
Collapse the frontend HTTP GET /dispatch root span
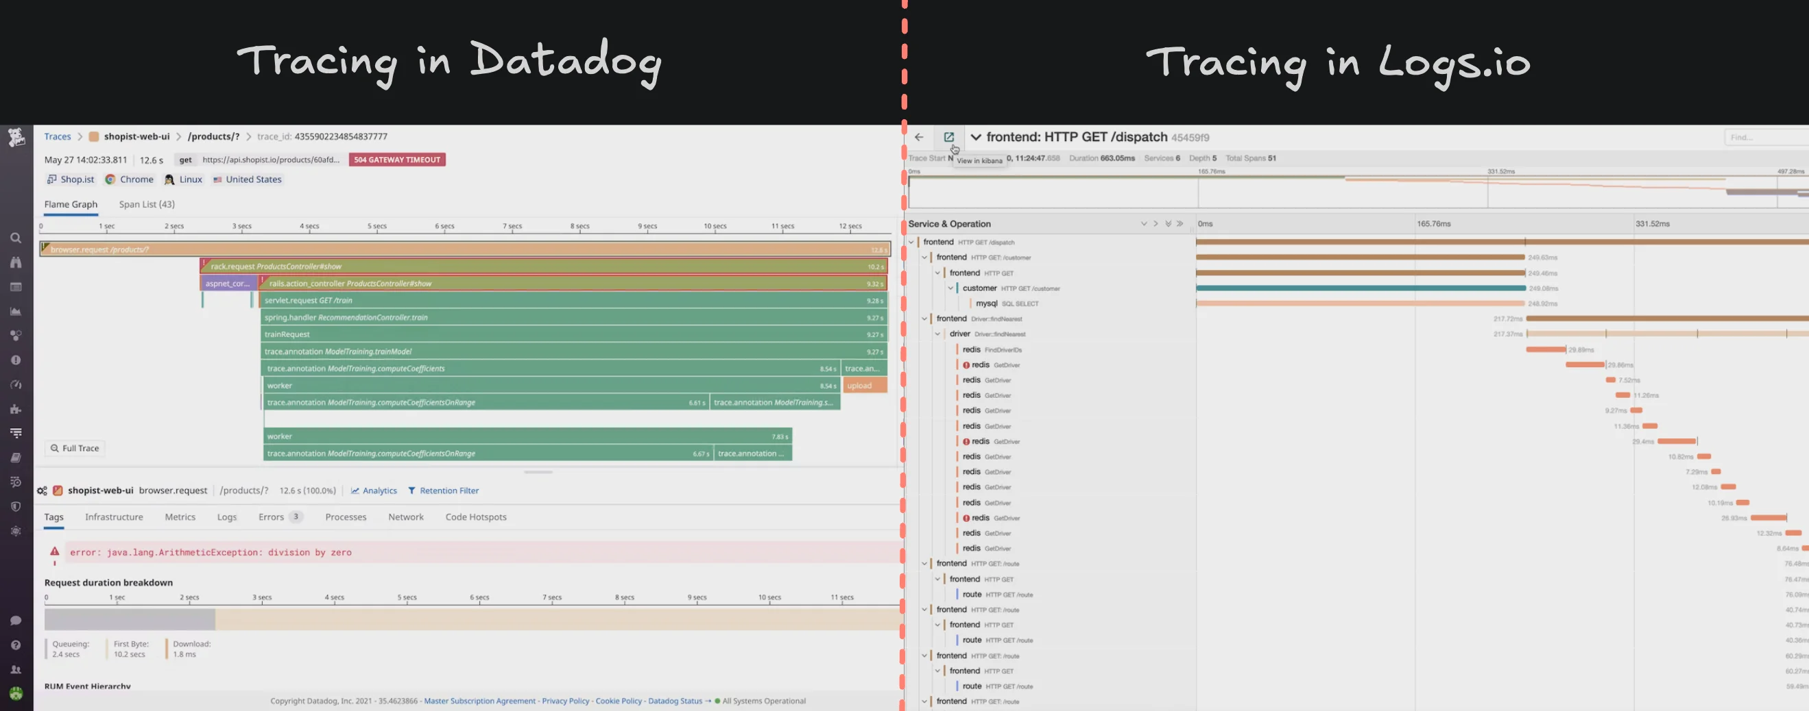(x=911, y=242)
